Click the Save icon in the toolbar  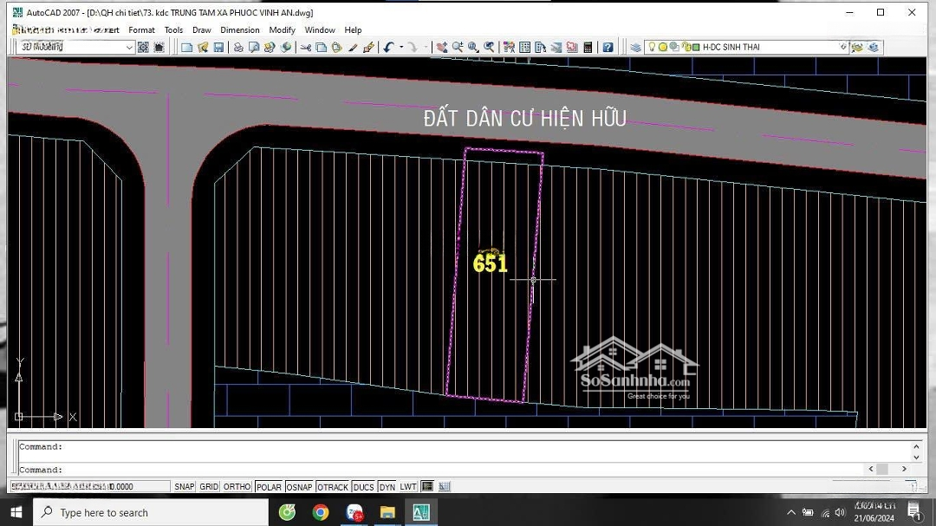218,48
